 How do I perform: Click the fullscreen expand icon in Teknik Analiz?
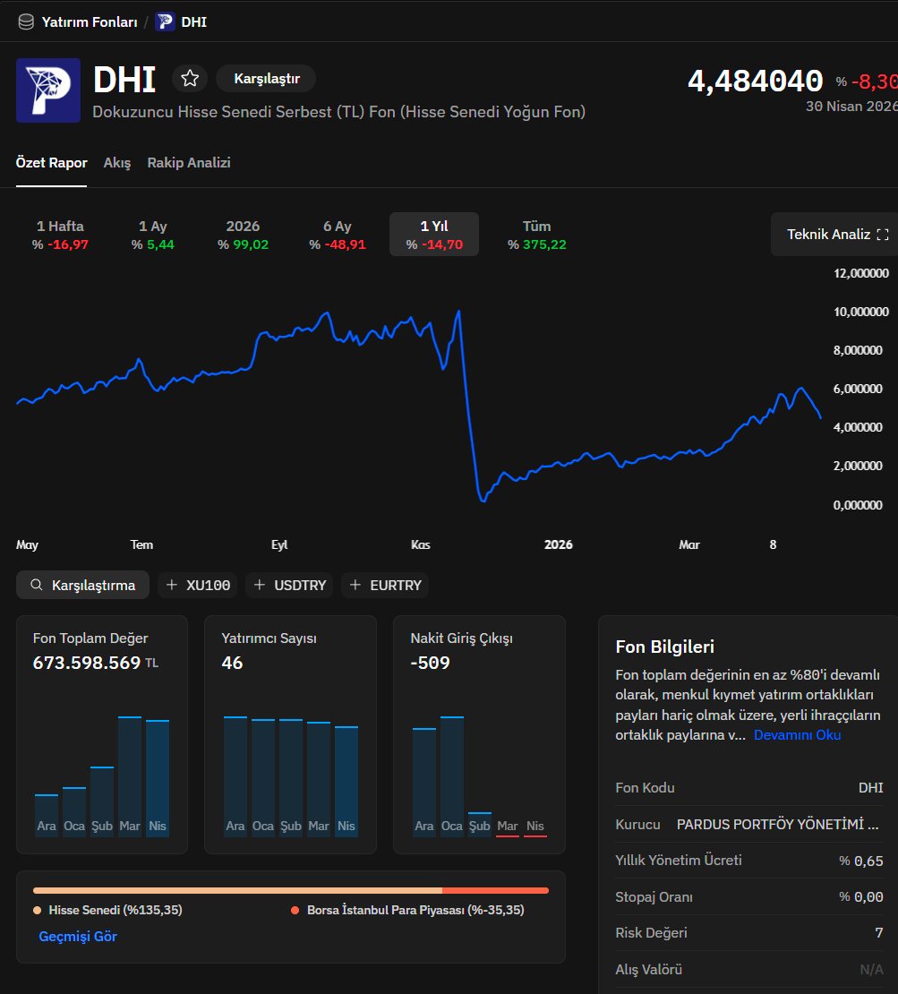click(883, 235)
